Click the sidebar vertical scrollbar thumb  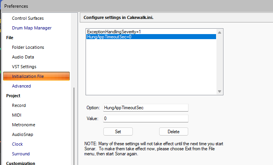click(x=74, y=126)
